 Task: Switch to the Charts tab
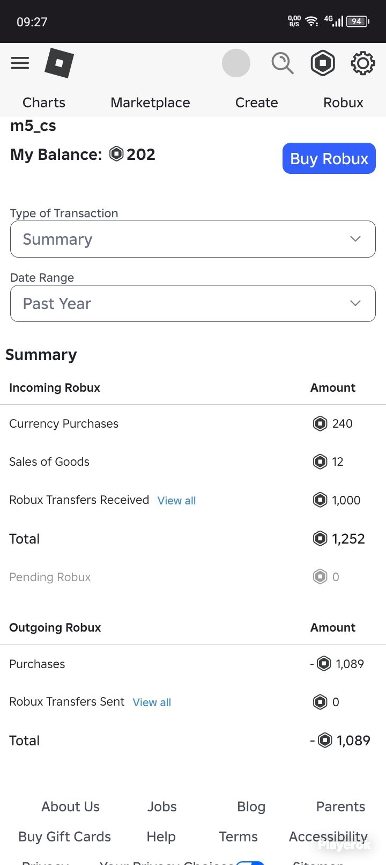(44, 102)
